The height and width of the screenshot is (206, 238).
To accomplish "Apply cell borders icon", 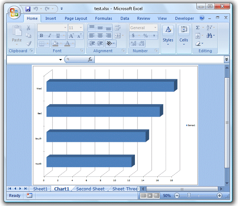I will pos(42,44).
